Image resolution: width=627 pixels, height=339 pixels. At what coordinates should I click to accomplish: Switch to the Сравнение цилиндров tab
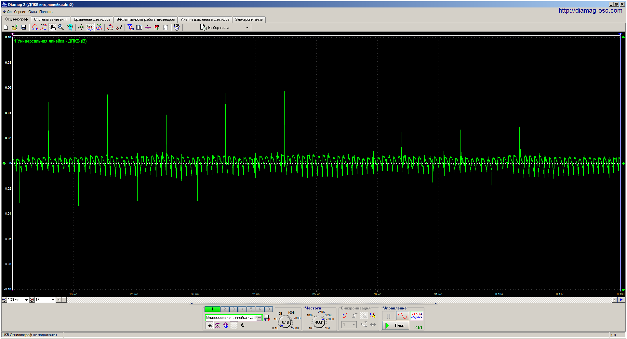point(92,19)
